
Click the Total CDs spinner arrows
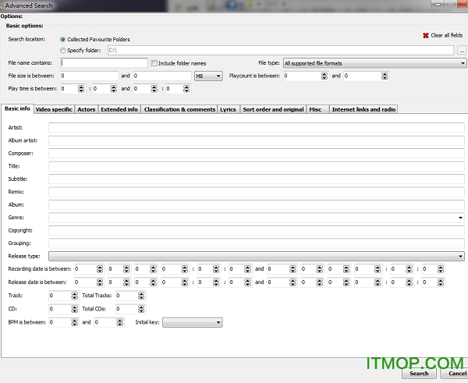click(x=141, y=309)
